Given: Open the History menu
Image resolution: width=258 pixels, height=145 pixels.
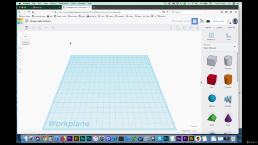Looking at the screenshot, I should [53, 4].
